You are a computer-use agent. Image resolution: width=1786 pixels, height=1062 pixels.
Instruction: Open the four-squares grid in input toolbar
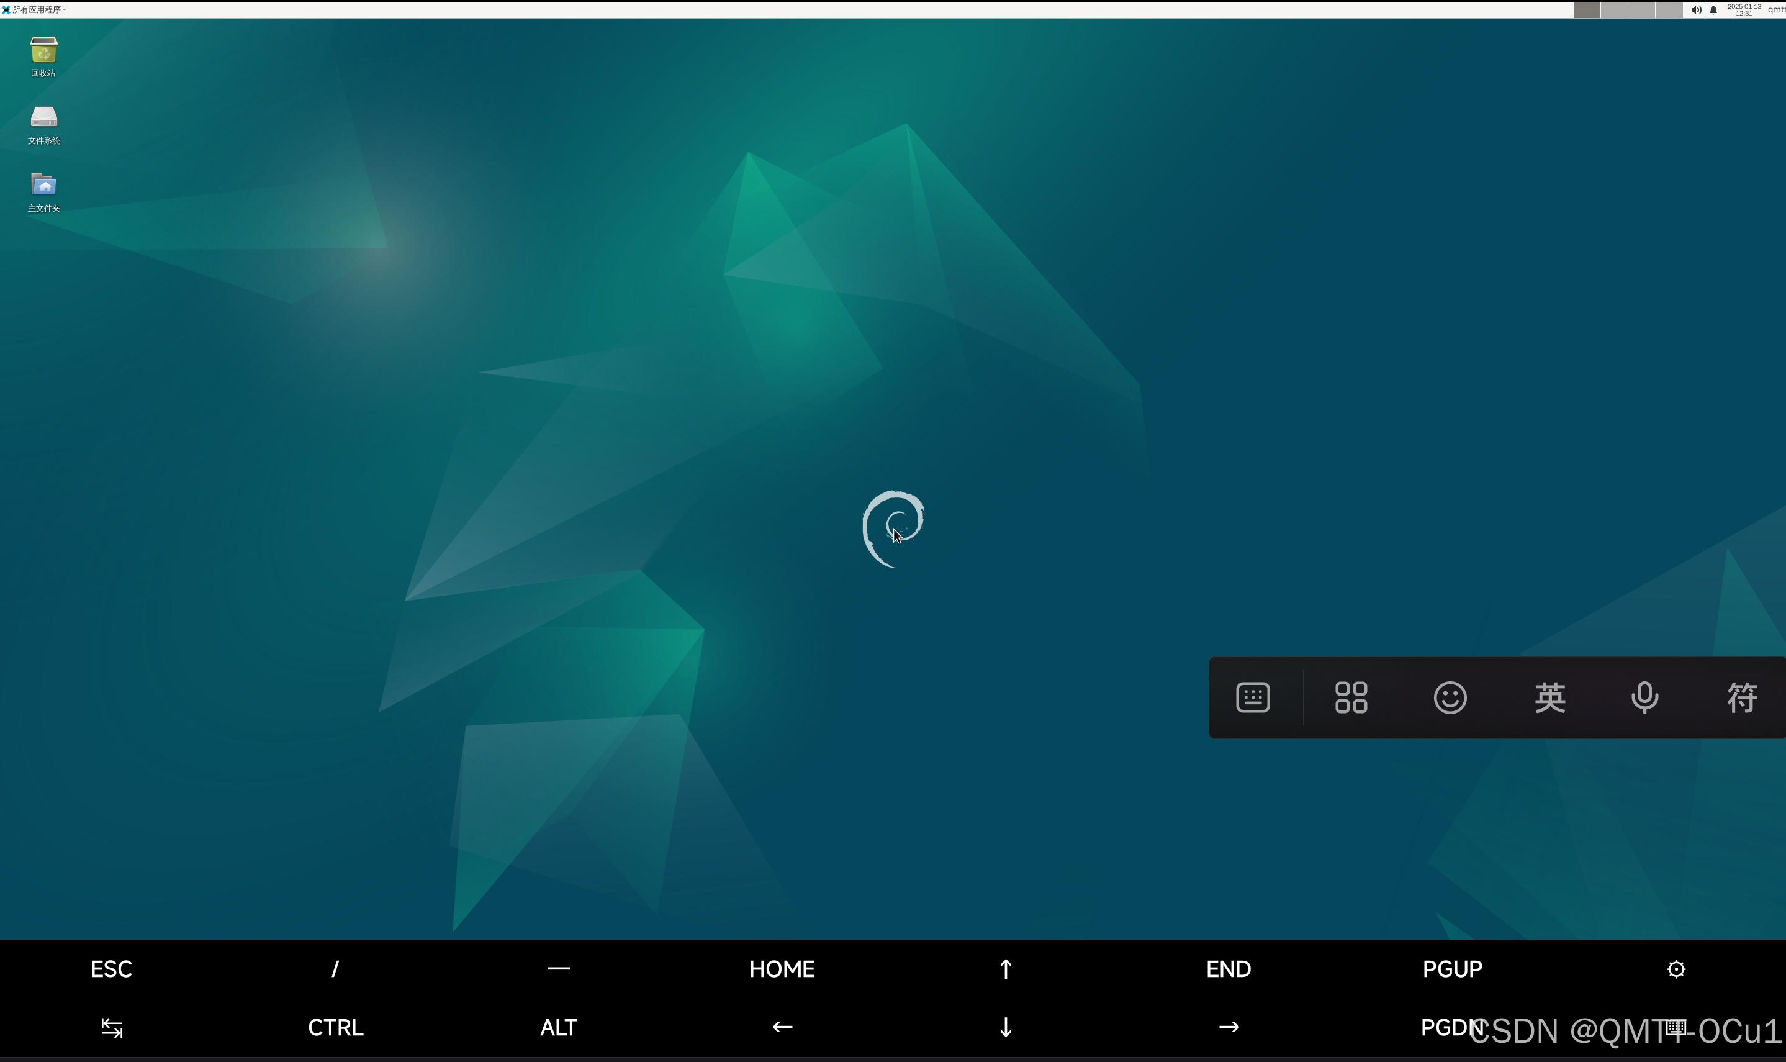(1350, 697)
